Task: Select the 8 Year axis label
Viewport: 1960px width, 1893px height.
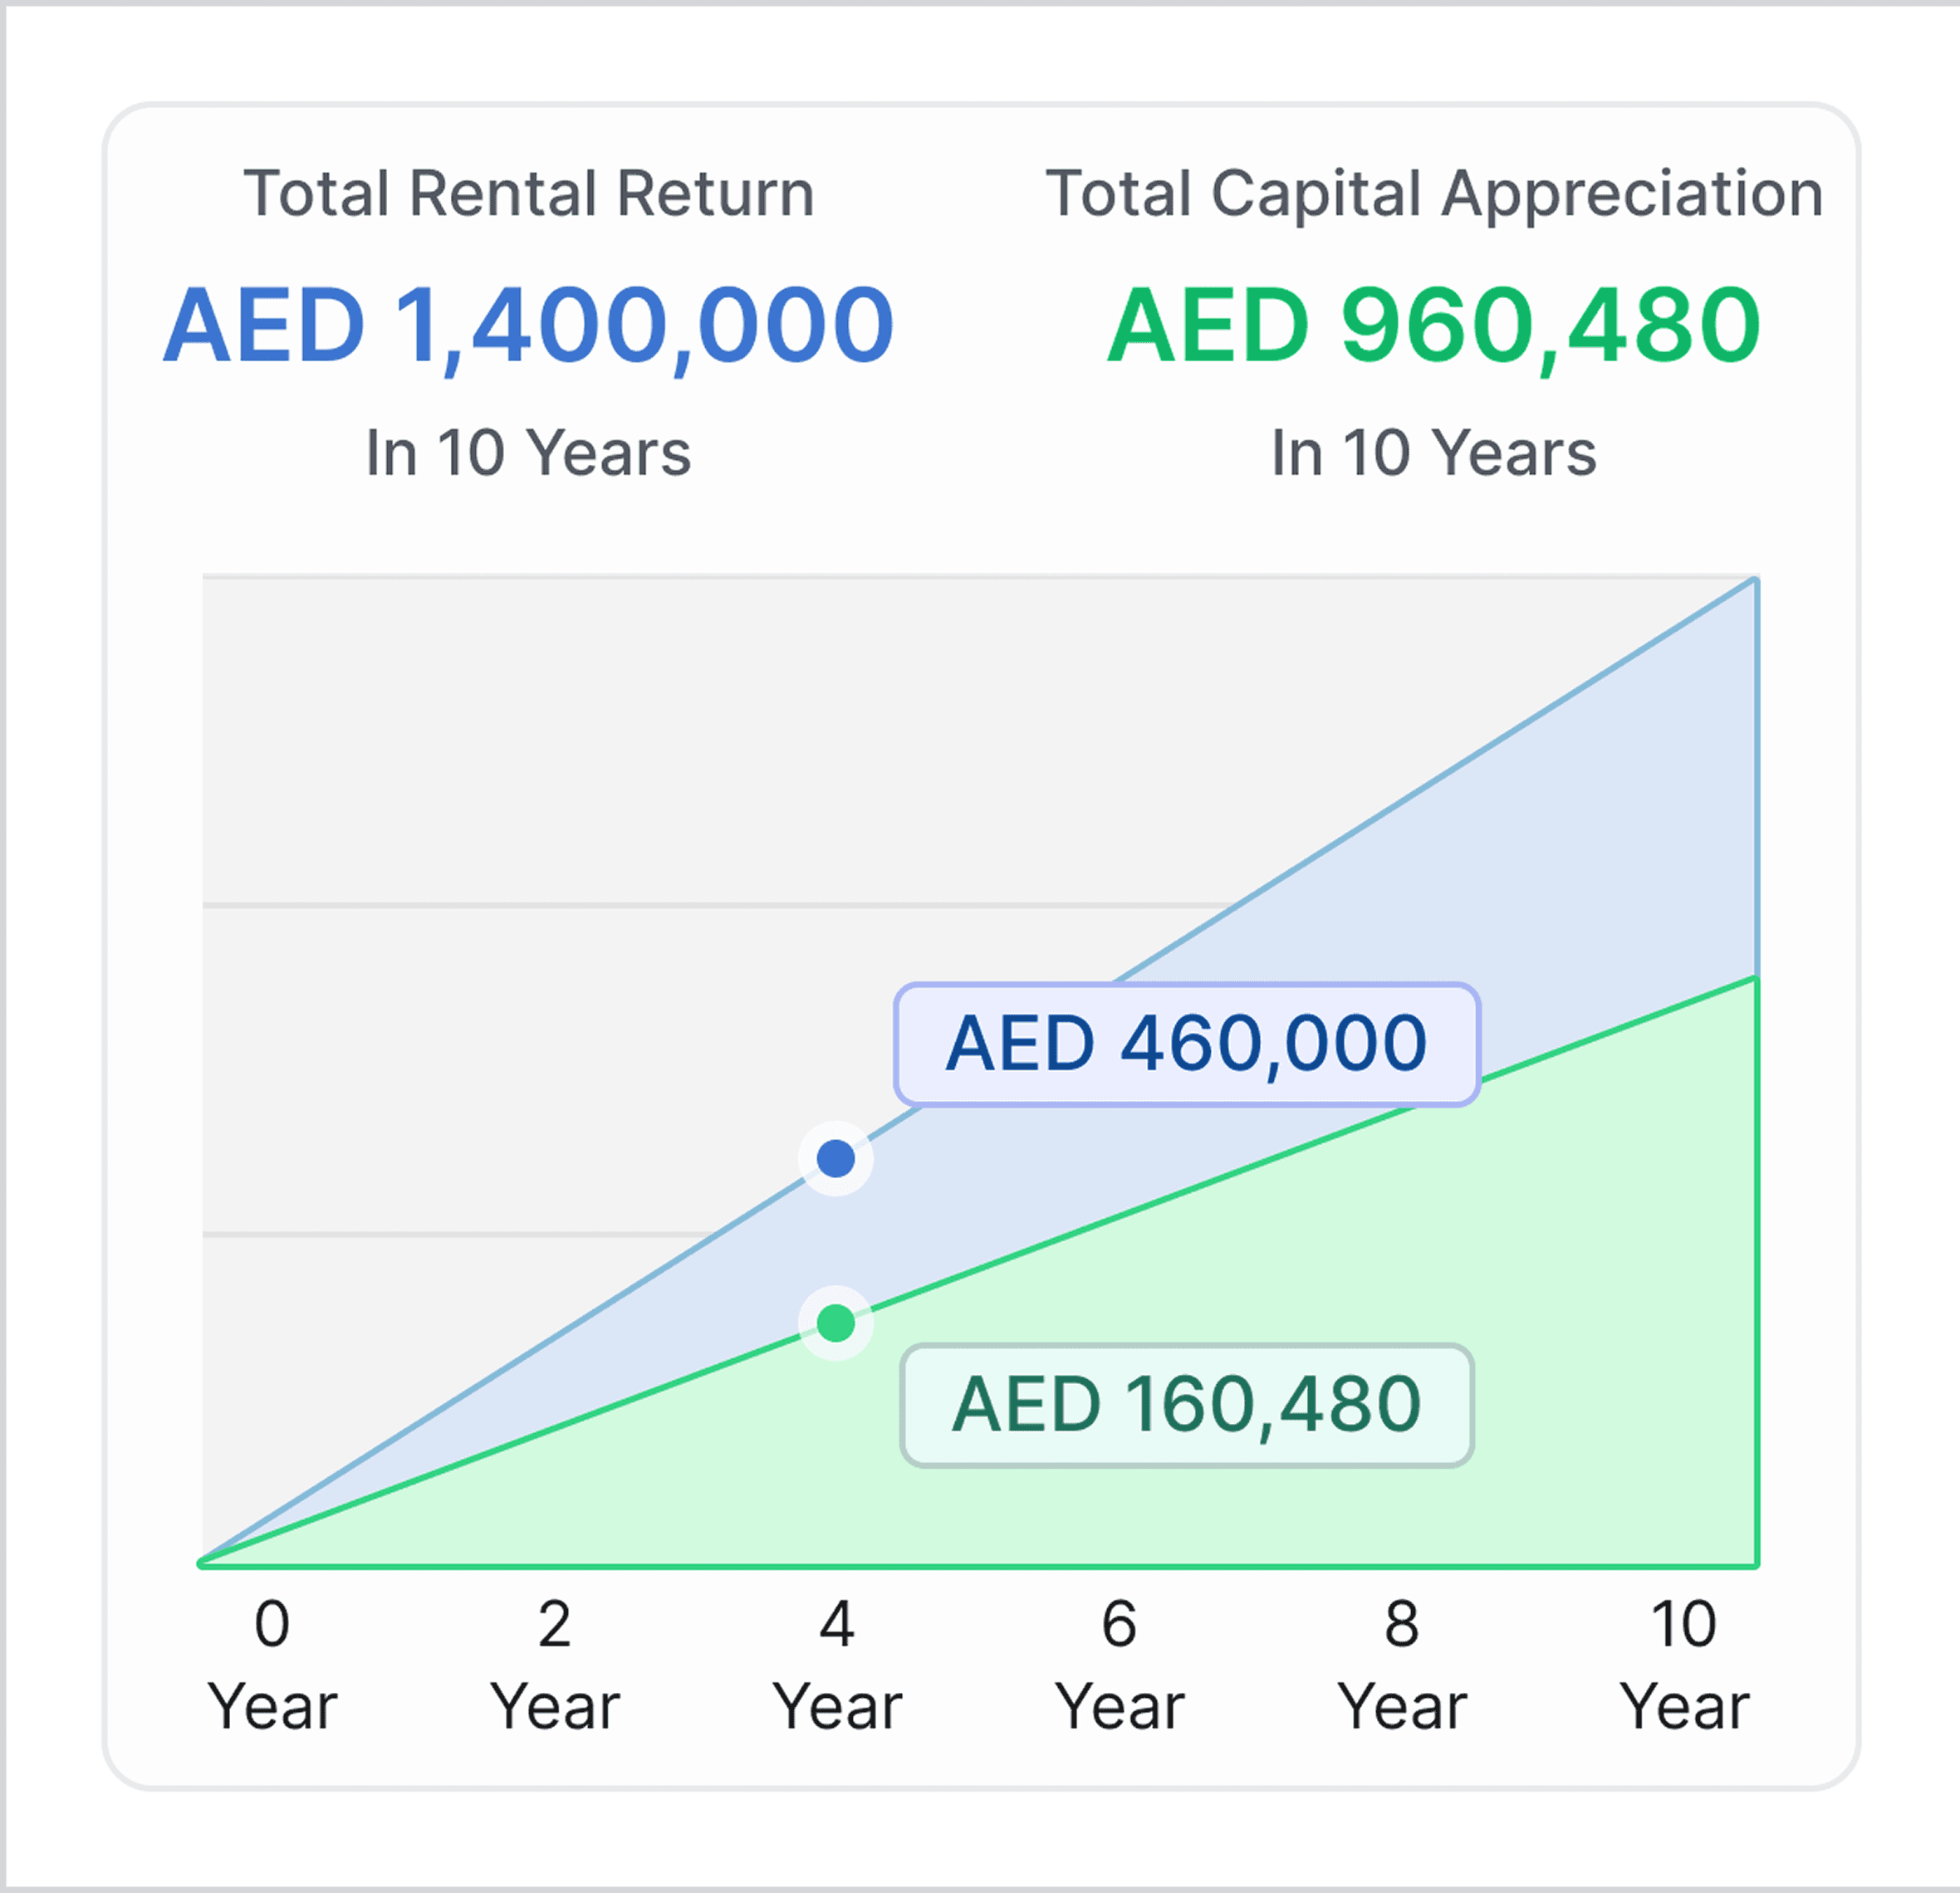Action: pos(1402,1664)
